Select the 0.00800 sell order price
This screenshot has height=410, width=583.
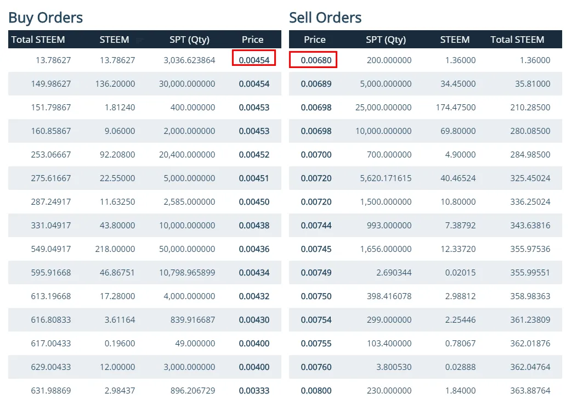click(x=316, y=391)
